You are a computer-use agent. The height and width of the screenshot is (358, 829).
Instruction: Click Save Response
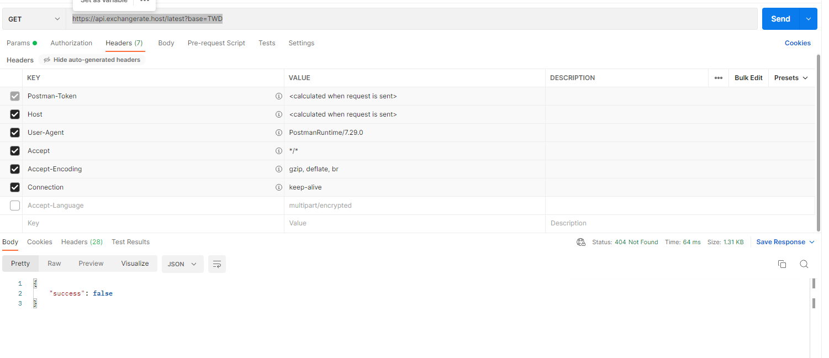tap(780, 242)
